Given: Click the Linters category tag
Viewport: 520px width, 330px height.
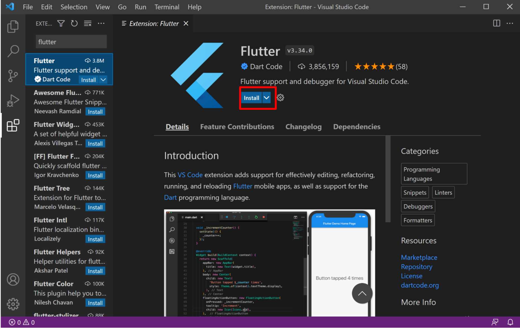Looking at the screenshot, I should (x=443, y=193).
